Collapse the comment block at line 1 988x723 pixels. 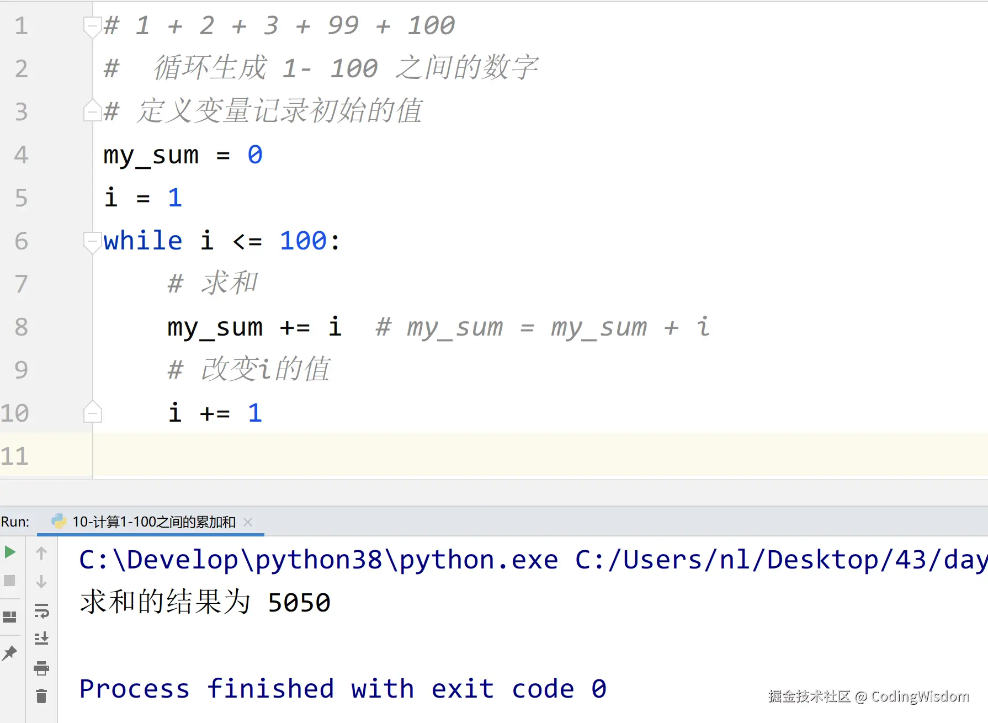92,26
